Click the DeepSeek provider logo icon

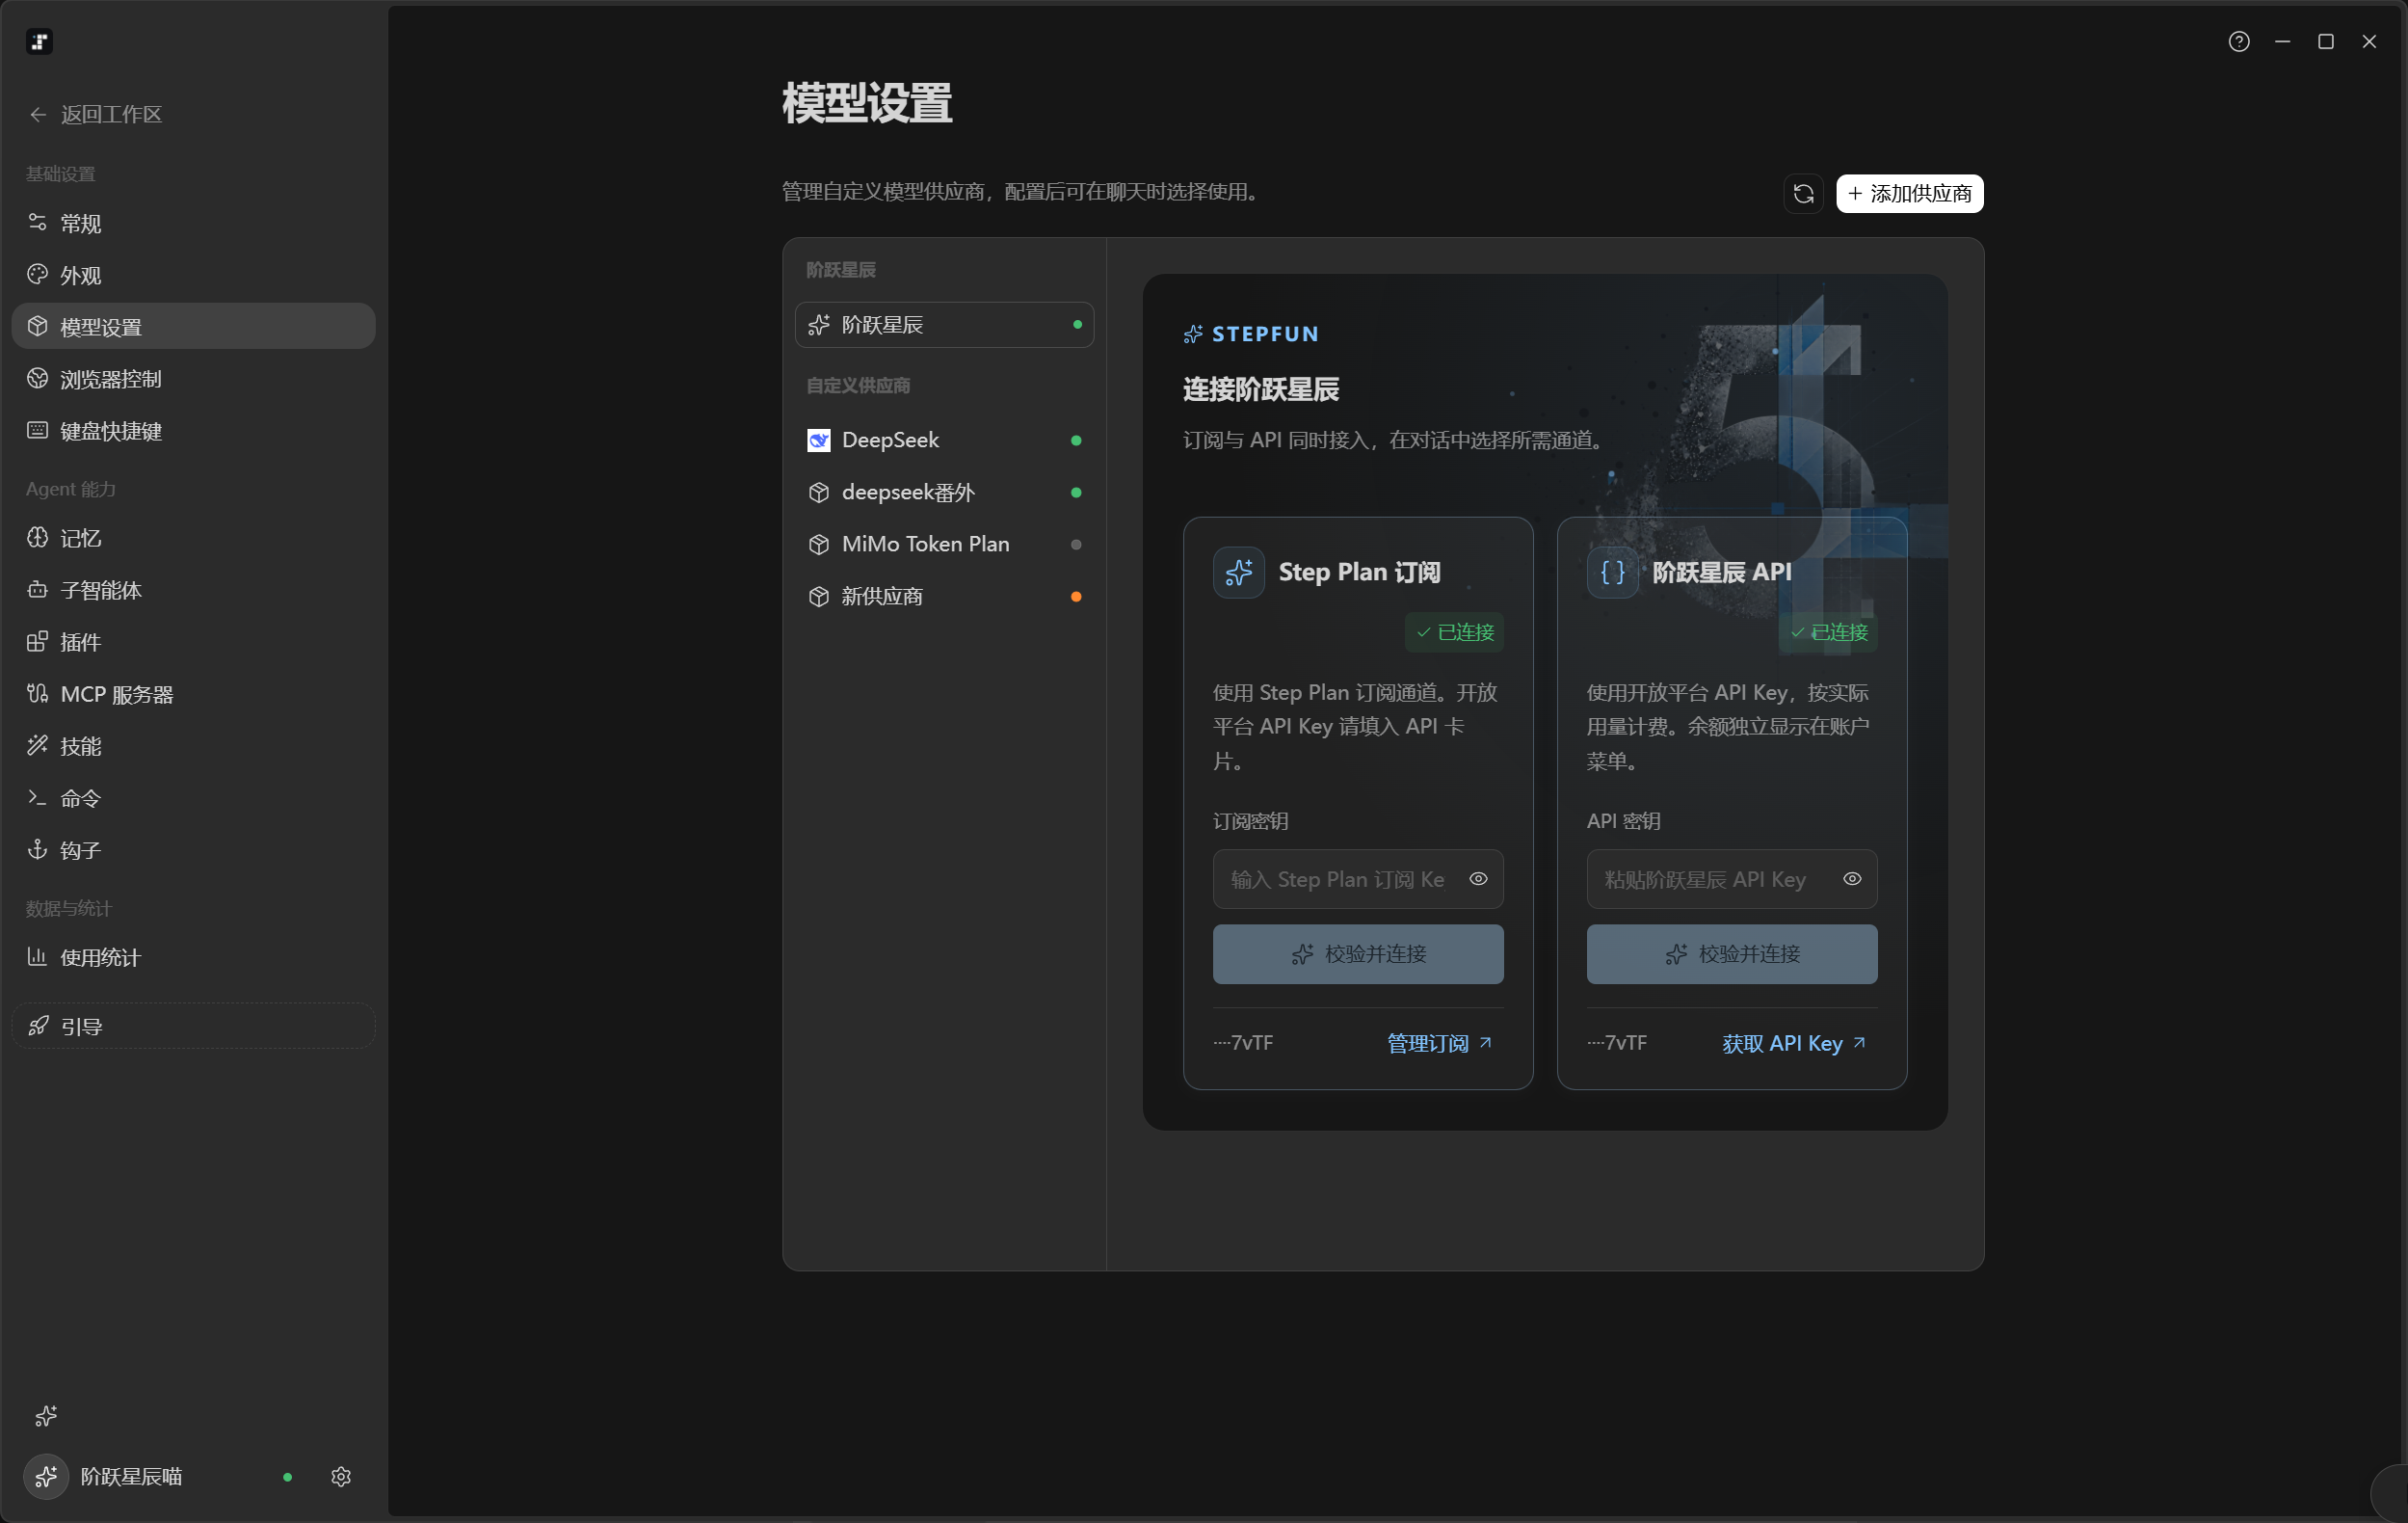coord(818,441)
